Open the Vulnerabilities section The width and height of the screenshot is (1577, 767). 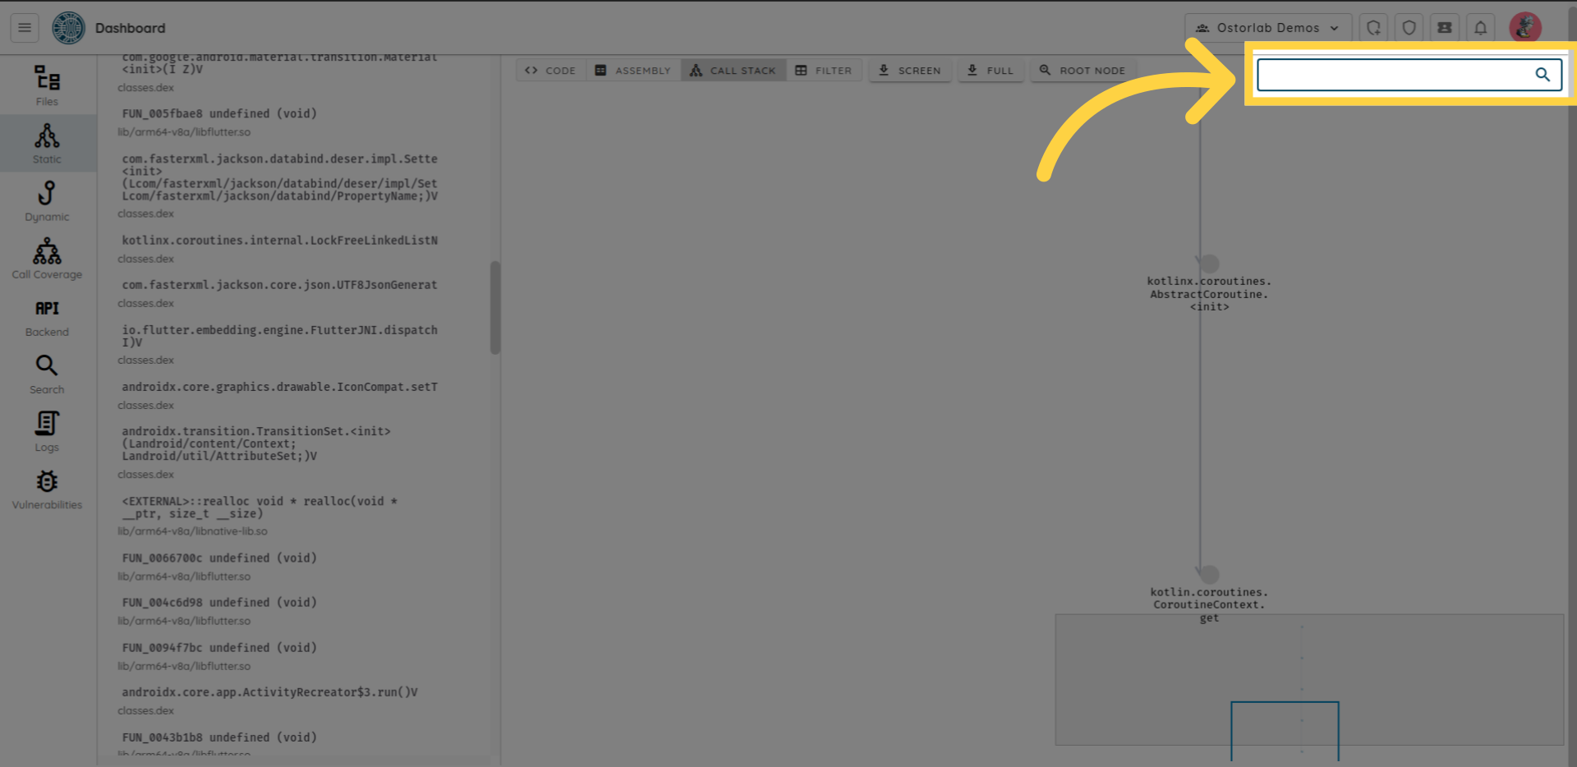click(x=47, y=489)
